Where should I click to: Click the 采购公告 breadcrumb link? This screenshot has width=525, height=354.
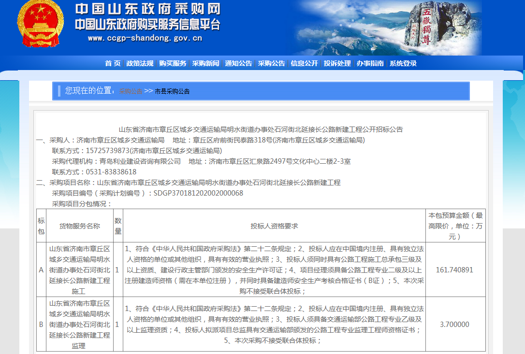tap(131, 91)
